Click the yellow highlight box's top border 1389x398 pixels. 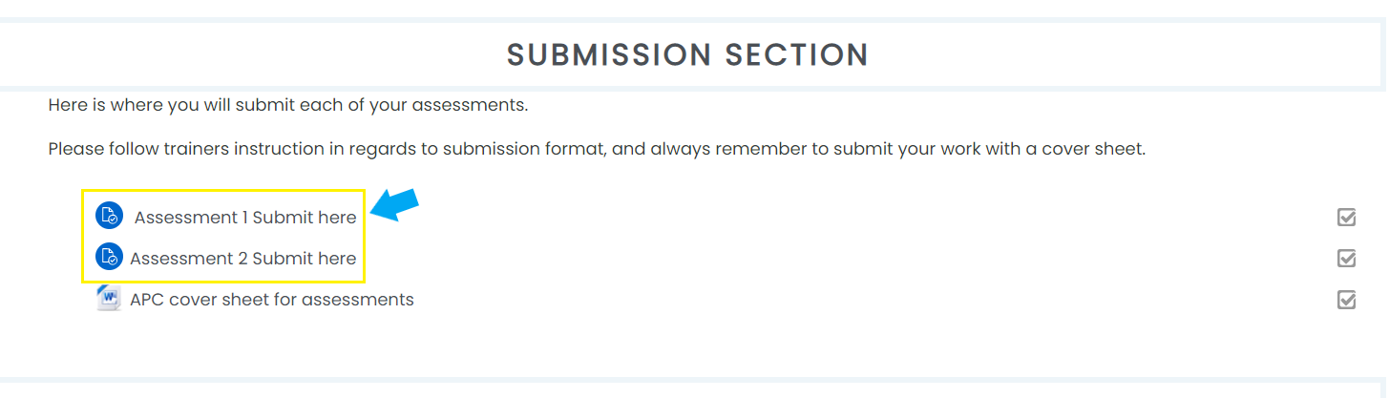[x=223, y=189]
